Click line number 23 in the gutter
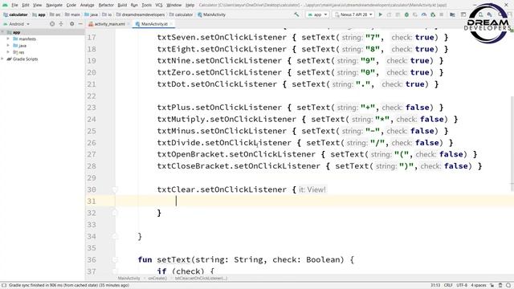This screenshot has width=514, height=289. point(92,108)
